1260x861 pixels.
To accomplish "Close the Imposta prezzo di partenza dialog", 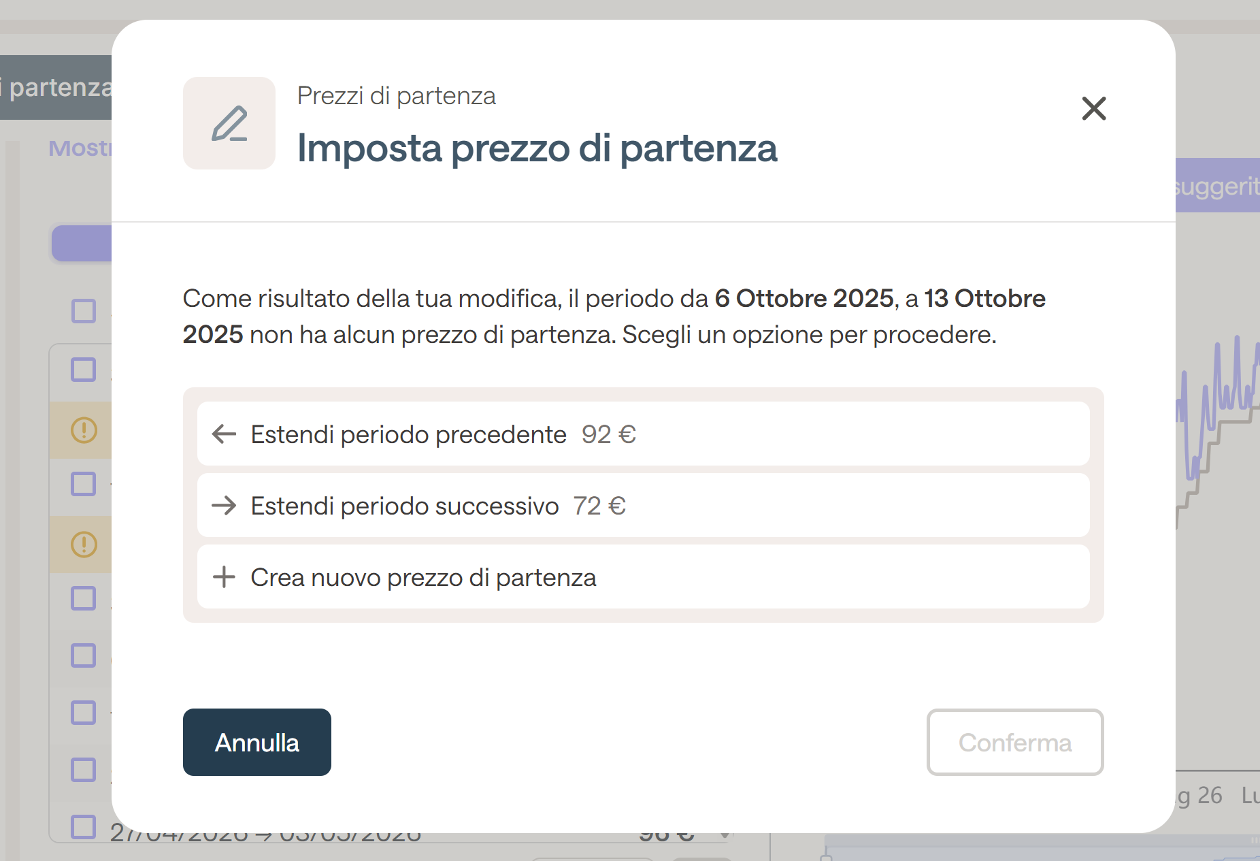I will point(1094,108).
